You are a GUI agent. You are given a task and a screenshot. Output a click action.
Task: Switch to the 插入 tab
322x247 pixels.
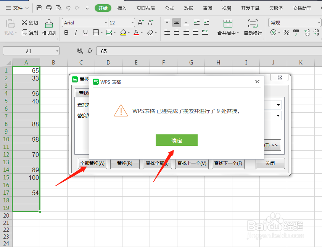pos(122,8)
